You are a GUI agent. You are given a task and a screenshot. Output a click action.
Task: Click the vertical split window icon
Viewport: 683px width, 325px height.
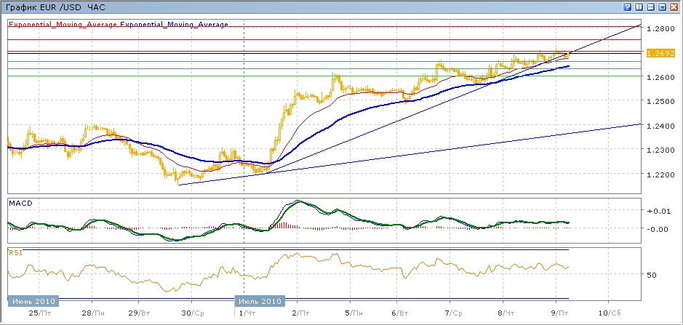tap(639, 7)
